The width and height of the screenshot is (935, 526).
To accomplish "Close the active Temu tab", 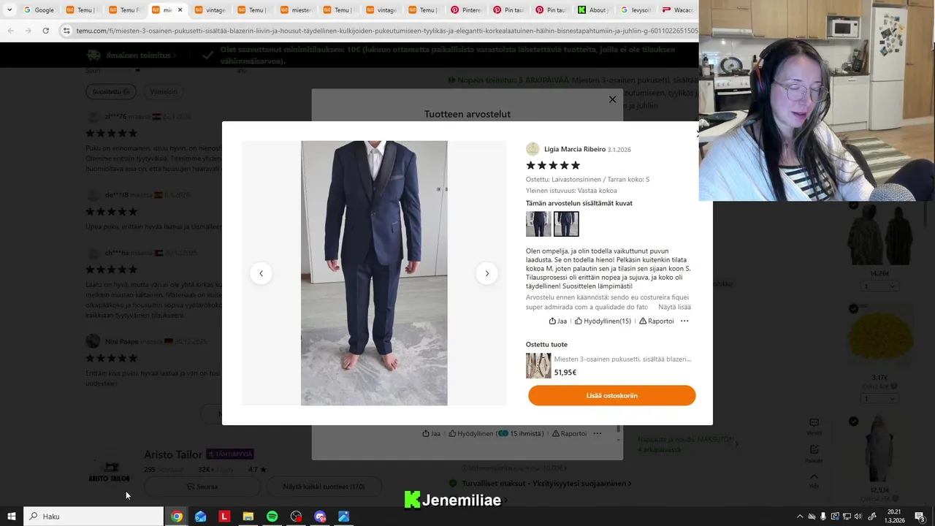I will (180, 9).
